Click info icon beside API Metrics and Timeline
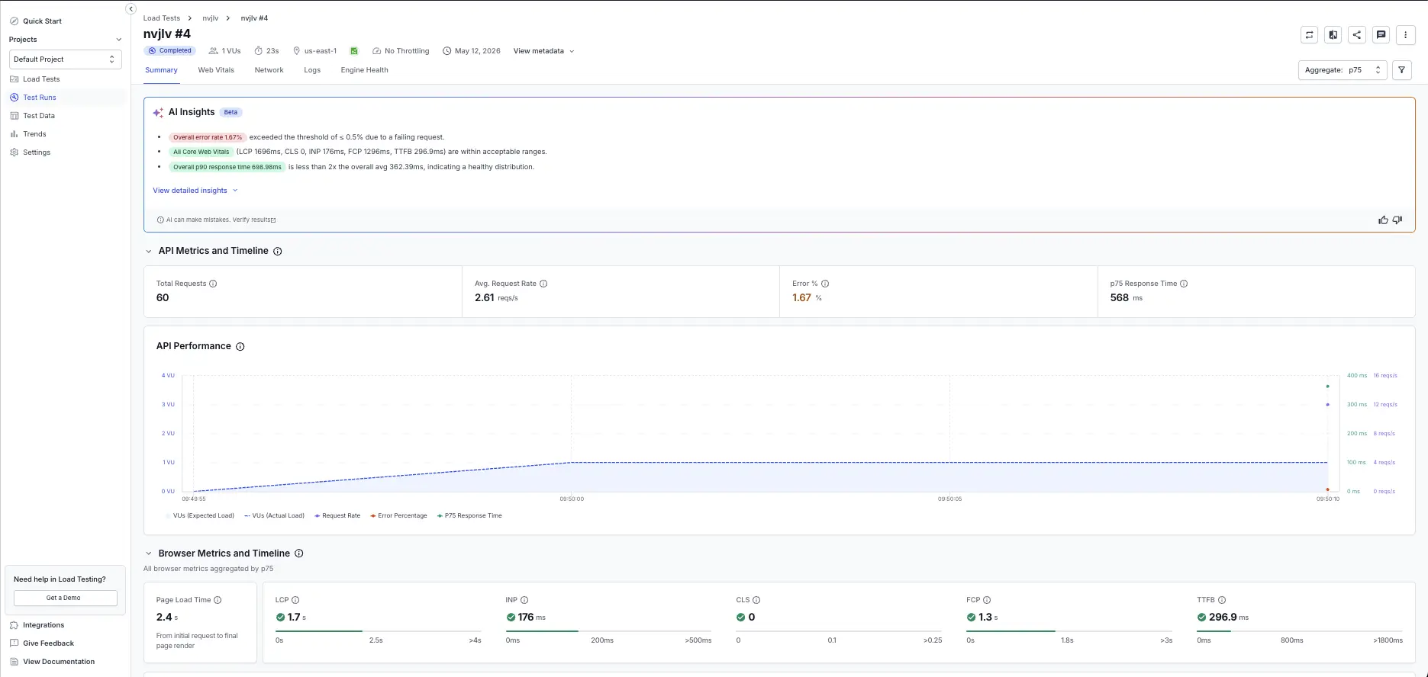This screenshot has height=677, width=1428. (x=278, y=252)
